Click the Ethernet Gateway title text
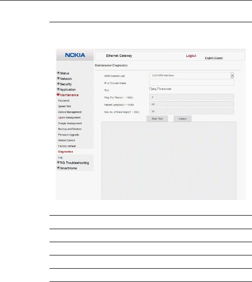The image size is (252, 282). tap(119, 56)
